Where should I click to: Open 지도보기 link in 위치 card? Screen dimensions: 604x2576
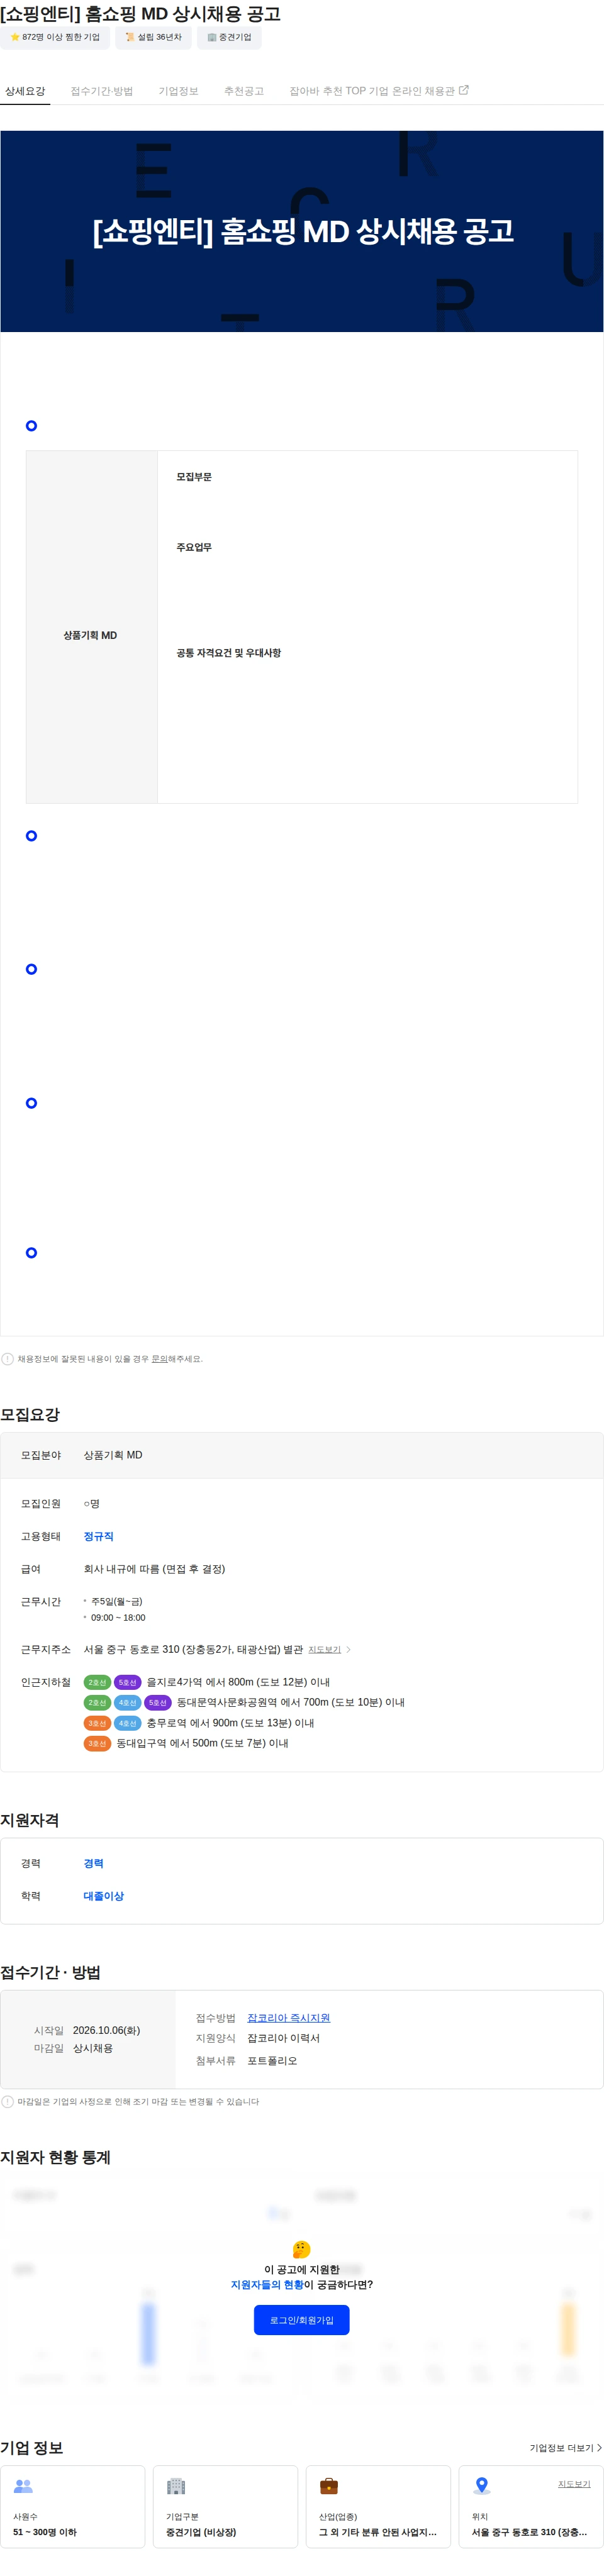[x=574, y=2484]
